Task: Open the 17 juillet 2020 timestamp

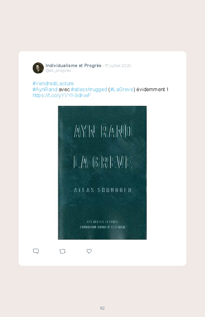Action: (x=118, y=66)
